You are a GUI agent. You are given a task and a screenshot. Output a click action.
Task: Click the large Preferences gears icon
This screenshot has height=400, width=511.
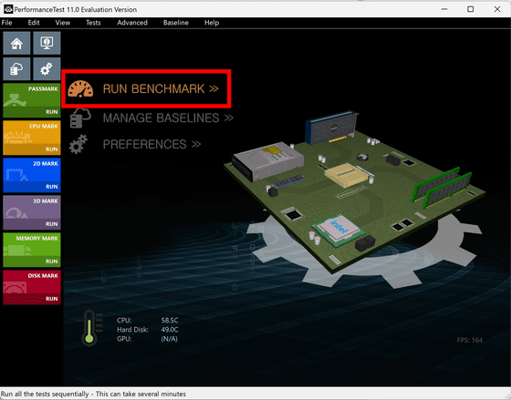click(x=78, y=144)
